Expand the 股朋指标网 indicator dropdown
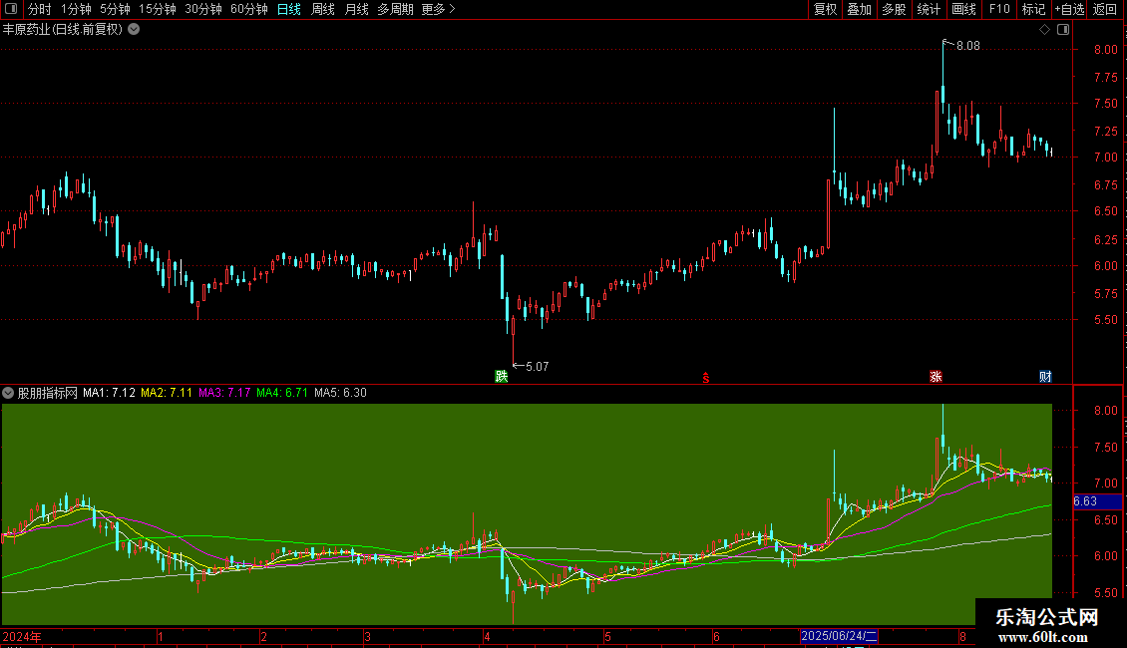Viewport: 1127px width, 648px height. (x=8, y=393)
